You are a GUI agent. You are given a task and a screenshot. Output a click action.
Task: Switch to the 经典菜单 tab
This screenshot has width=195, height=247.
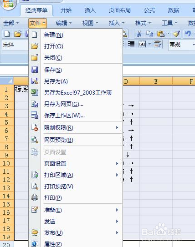click(x=36, y=10)
